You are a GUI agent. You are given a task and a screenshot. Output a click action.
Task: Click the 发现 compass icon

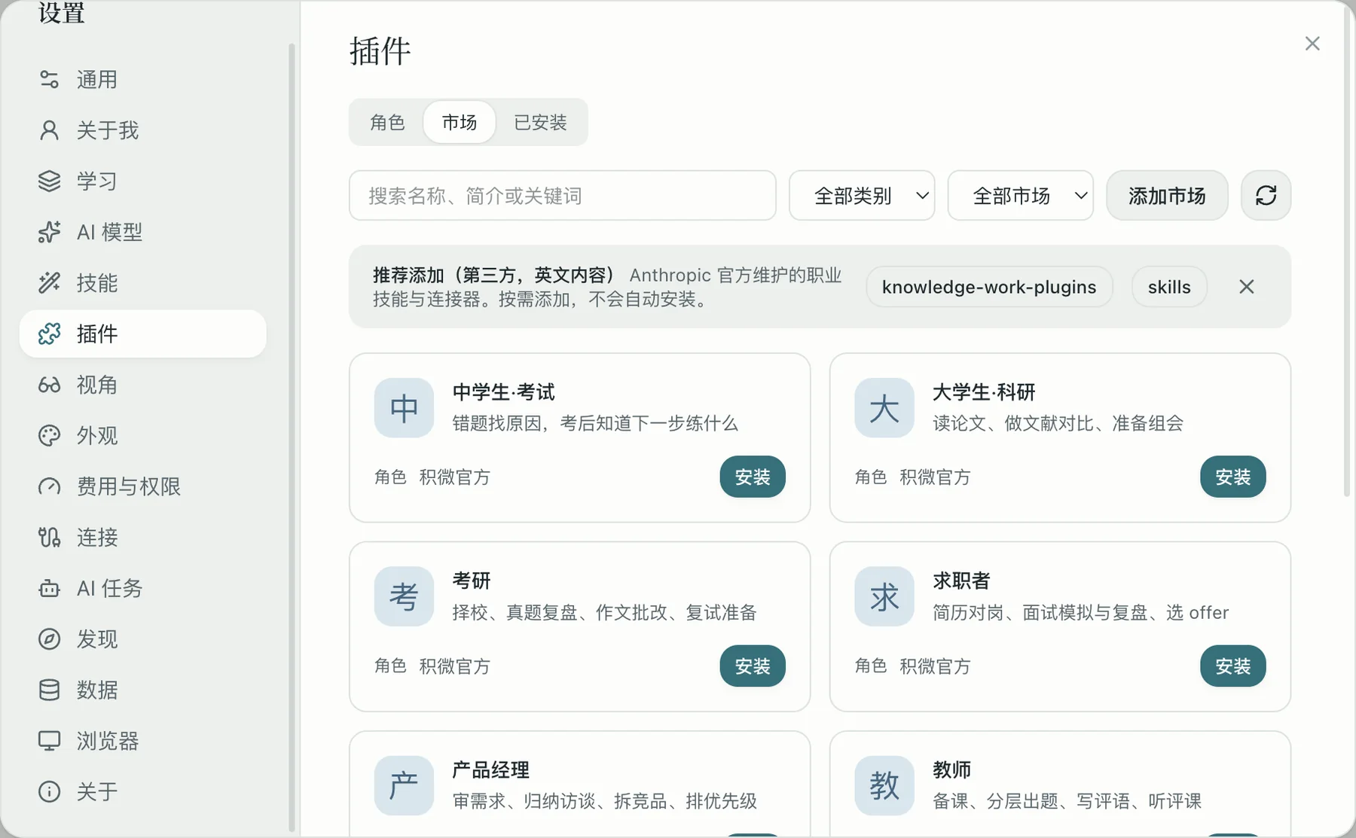point(49,639)
